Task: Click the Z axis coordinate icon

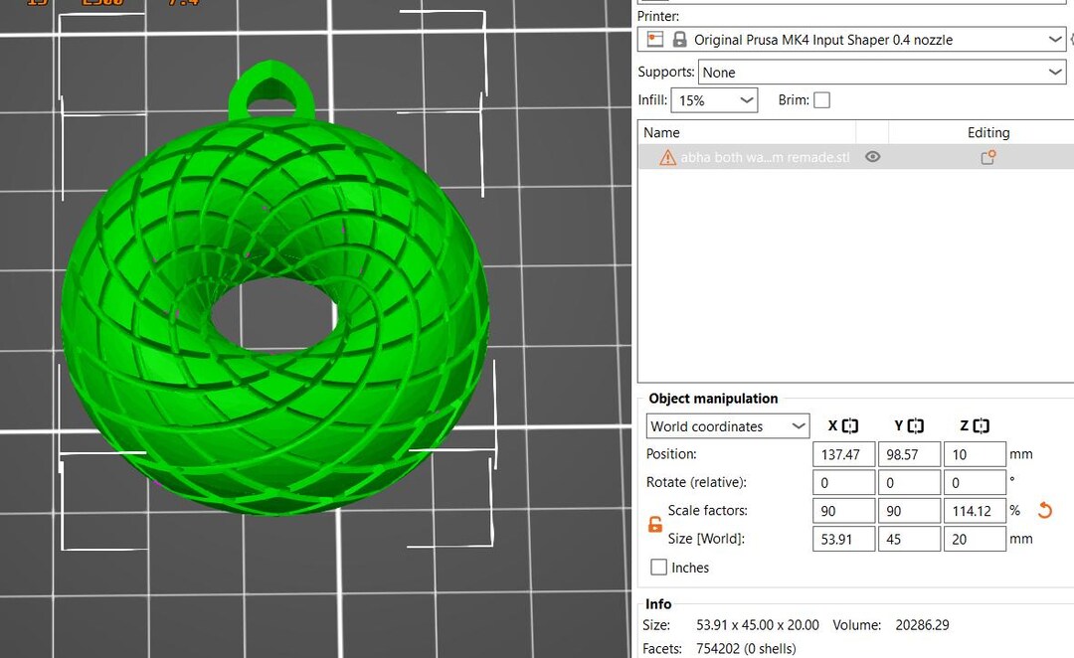Action: (981, 425)
